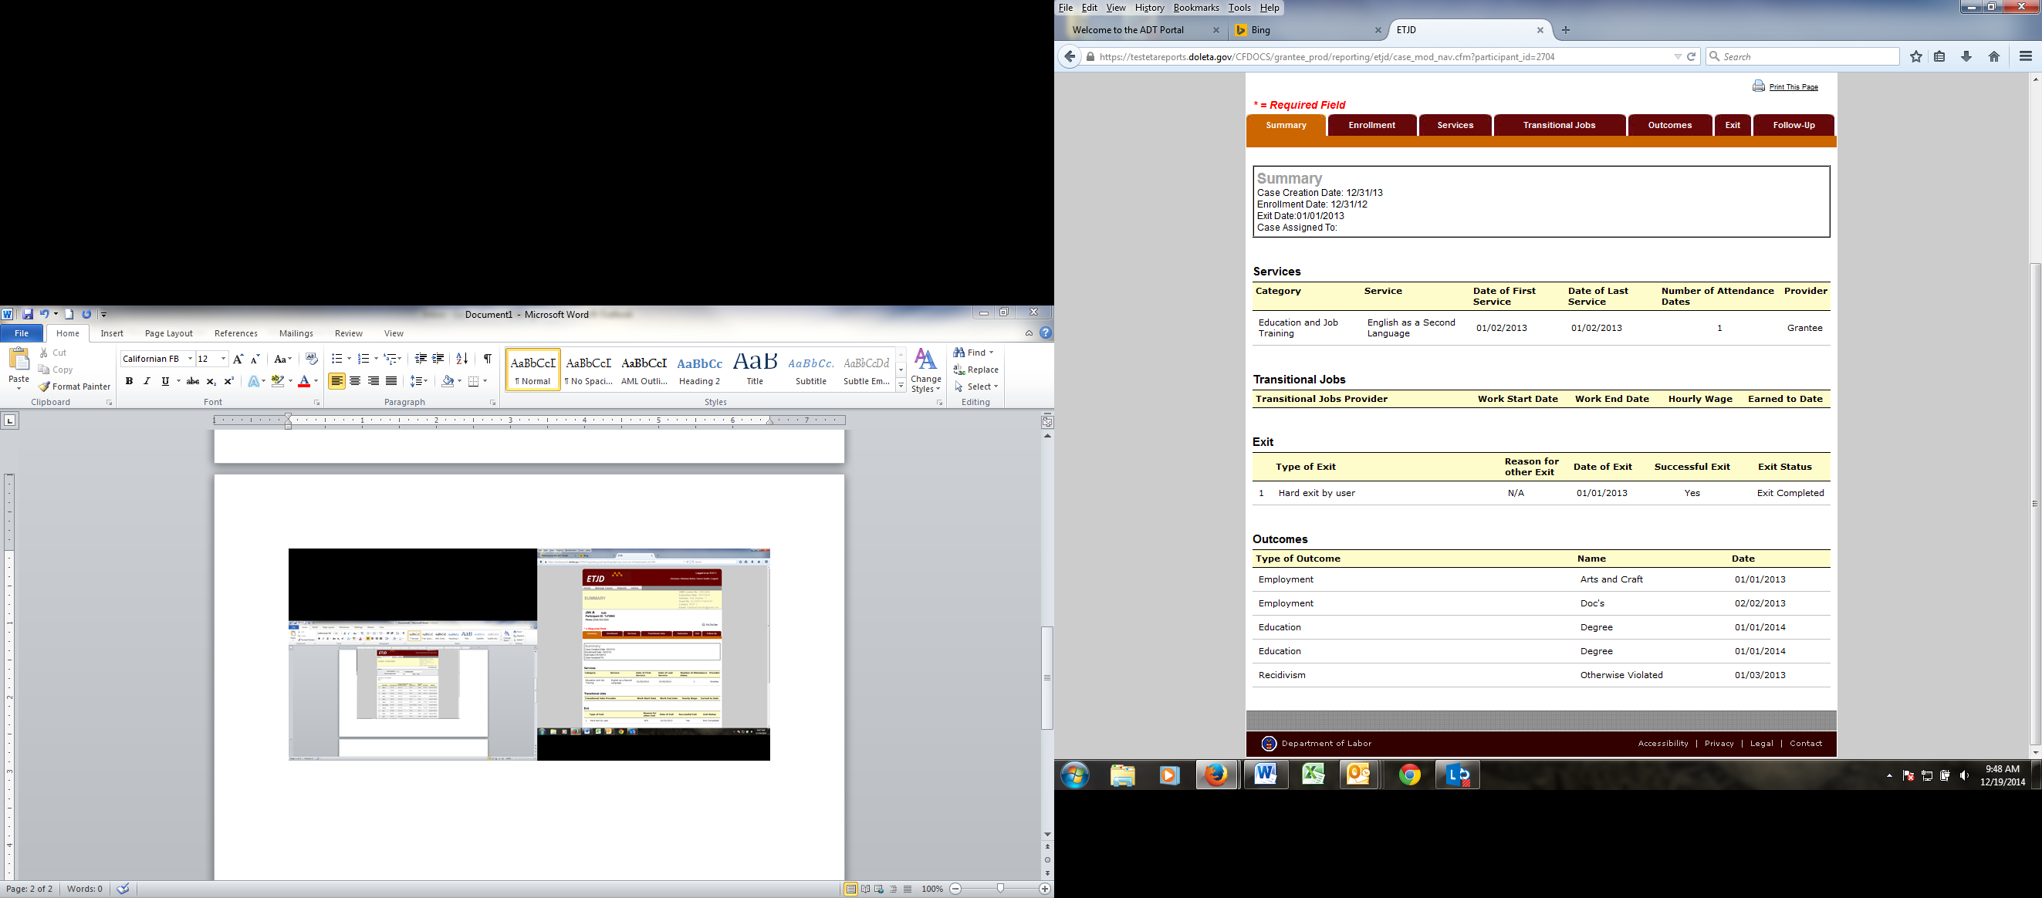This screenshot has width=2042, height=898.
Task: Click the Save icon in Word's quick access toolbar
Action: pos(28,314)
